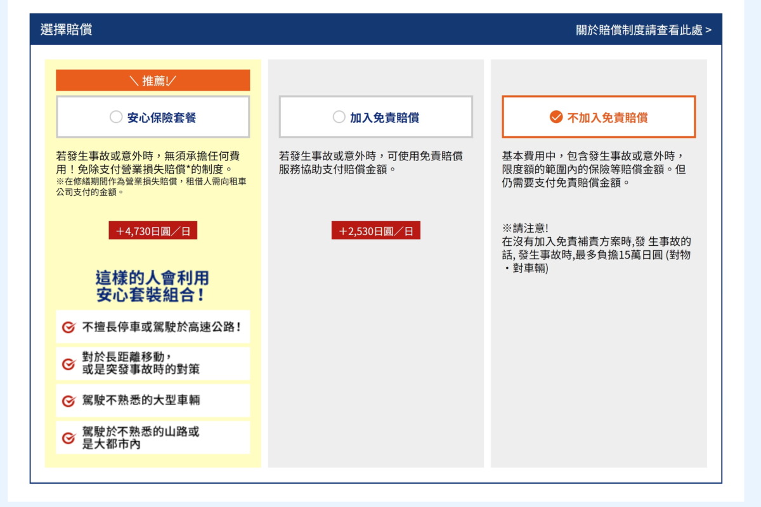The image size is (761, 507).
Task: Open the 關於賠償制度請查看此處 link
Action: [x=643, y=30]
